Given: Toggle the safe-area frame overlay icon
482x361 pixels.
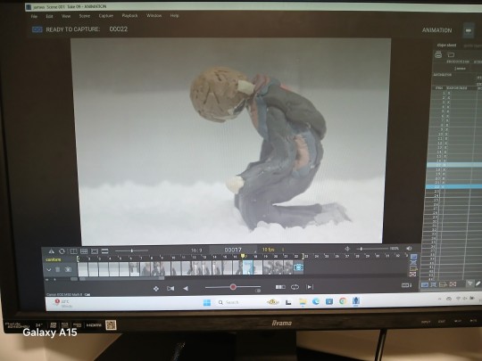Looking at the screenshot, I should click(x=95, y=251).
